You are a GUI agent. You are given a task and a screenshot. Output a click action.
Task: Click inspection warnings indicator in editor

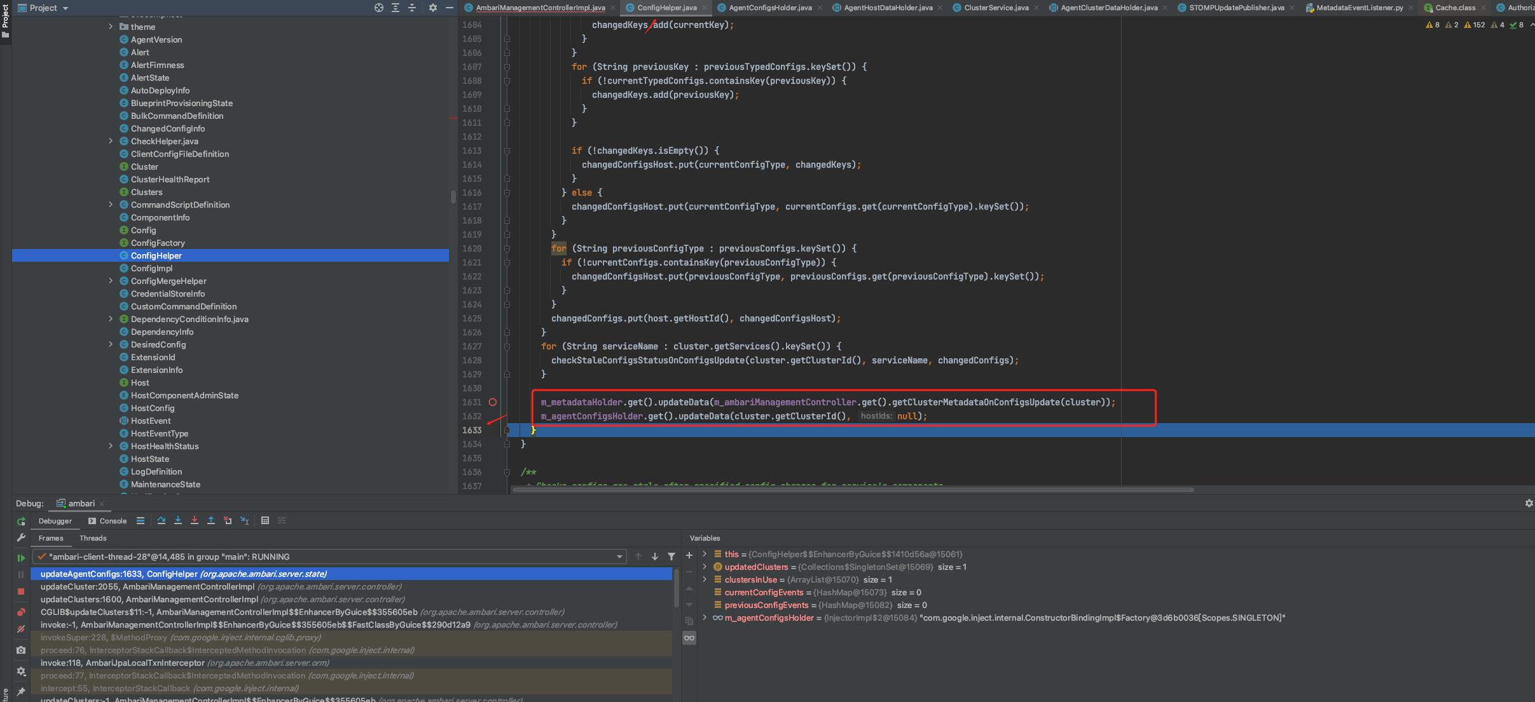[x=1475, y=25]
